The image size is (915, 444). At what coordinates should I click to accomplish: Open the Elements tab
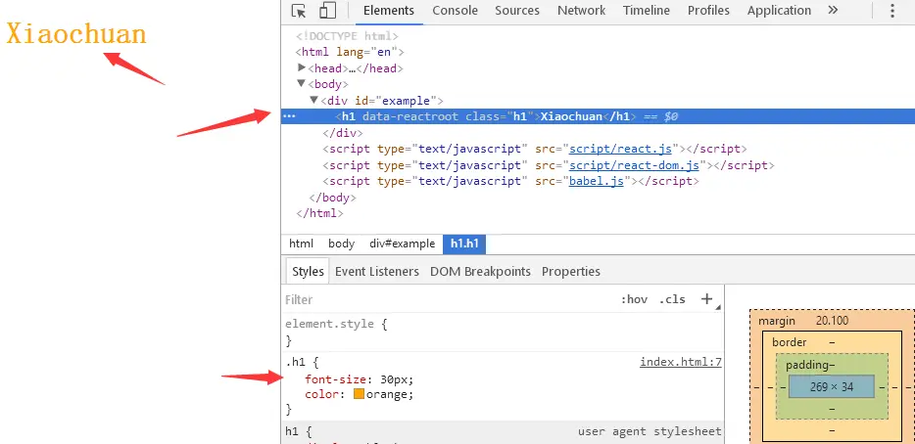pos(389,11)
